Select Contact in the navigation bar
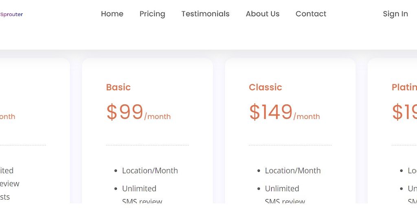417x208 pixels. tap(311, 14)
